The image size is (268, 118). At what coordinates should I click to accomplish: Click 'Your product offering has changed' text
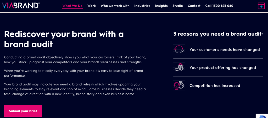point(222,68)
